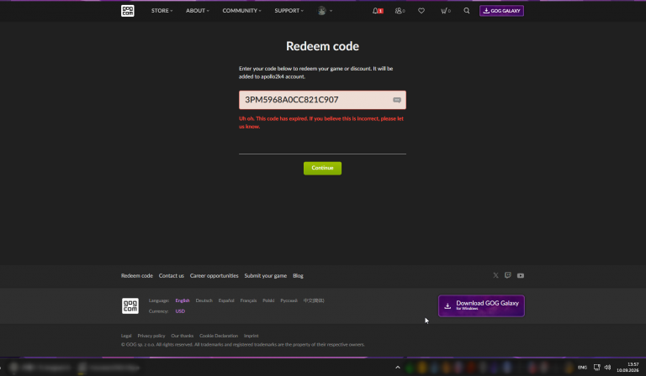Click the GOG.com logo in header
The height and width of the screenshot is (376, 646).
[x=127, y=11]
